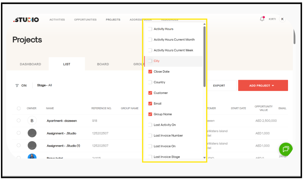Open the Add Project dropdown

pyautogui.click(x=263, y=86)
